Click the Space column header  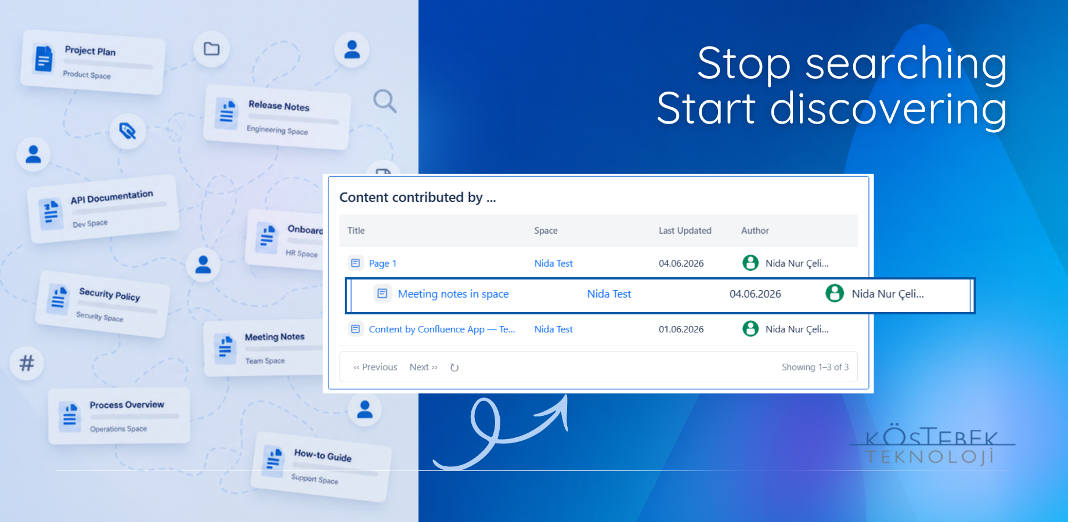[x=546, y=230]
